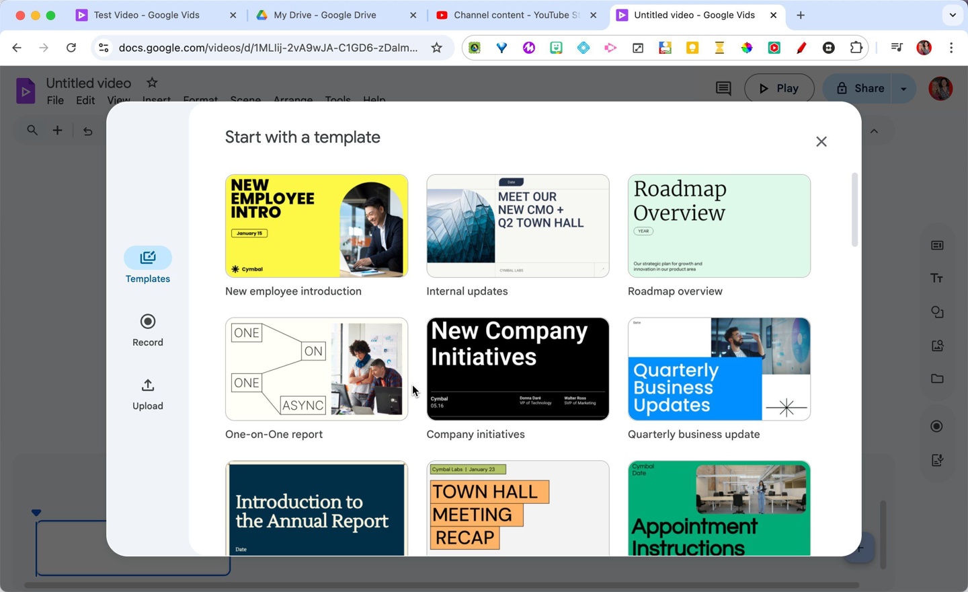Open the File menu
The image size is (968, 592).
(55, 100)
